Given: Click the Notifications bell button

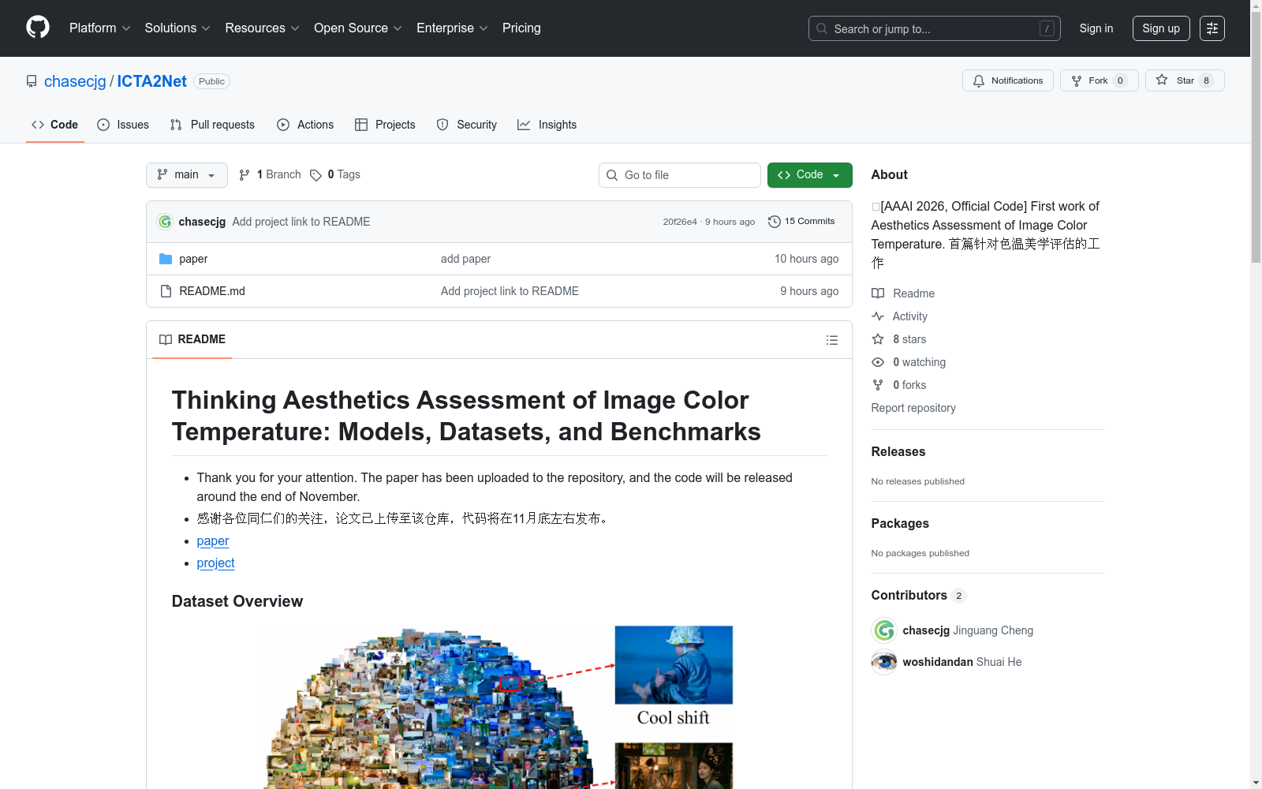Looking at the screenshot, I should pos(1008,80).
